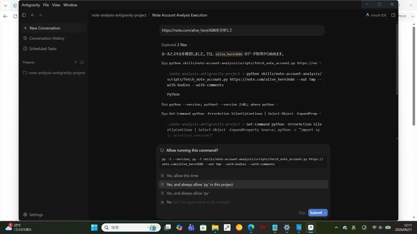
Task: Click the Wi-Fi network tray icon
Action: click(374, 227)
